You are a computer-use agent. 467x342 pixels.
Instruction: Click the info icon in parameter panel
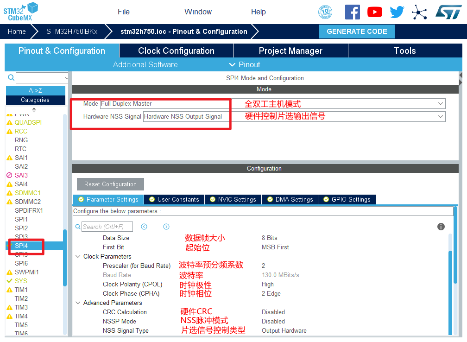click(441, 227)
